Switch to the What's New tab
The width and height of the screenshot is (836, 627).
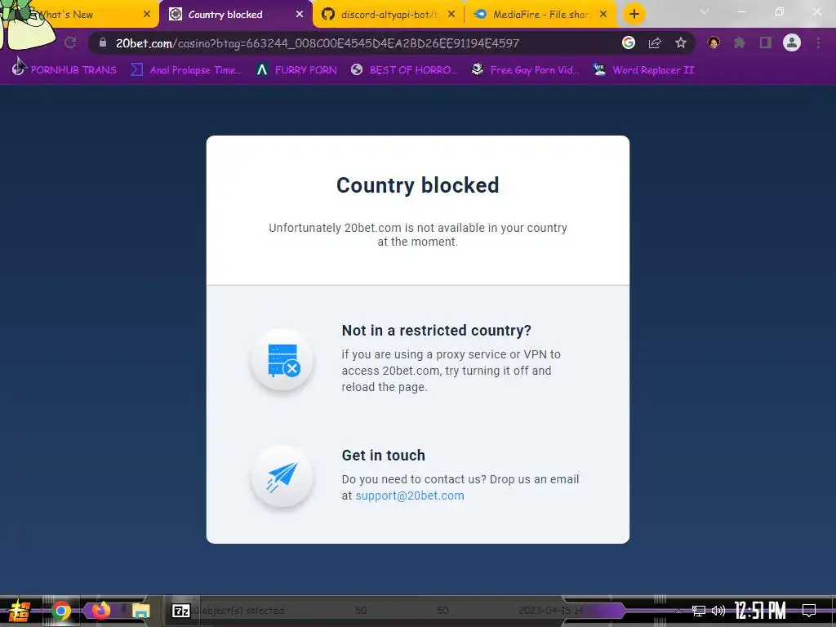pos(80,15)
